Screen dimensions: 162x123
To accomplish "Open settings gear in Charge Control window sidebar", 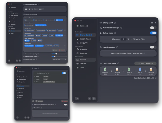I will point(94,99).
